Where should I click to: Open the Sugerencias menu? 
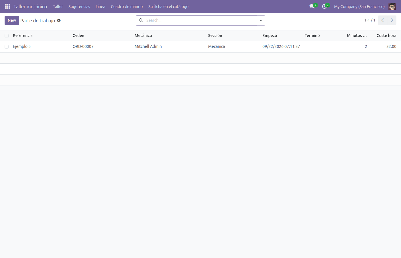pos(79,6)
